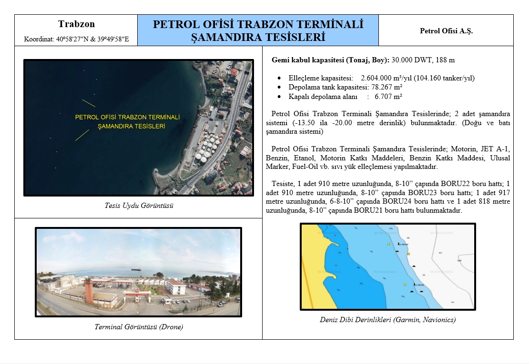This screenshot has height=364, width=529.
Task: Click the Tesis Uydu Görüntüsü caption
Action: click(139, 206)
